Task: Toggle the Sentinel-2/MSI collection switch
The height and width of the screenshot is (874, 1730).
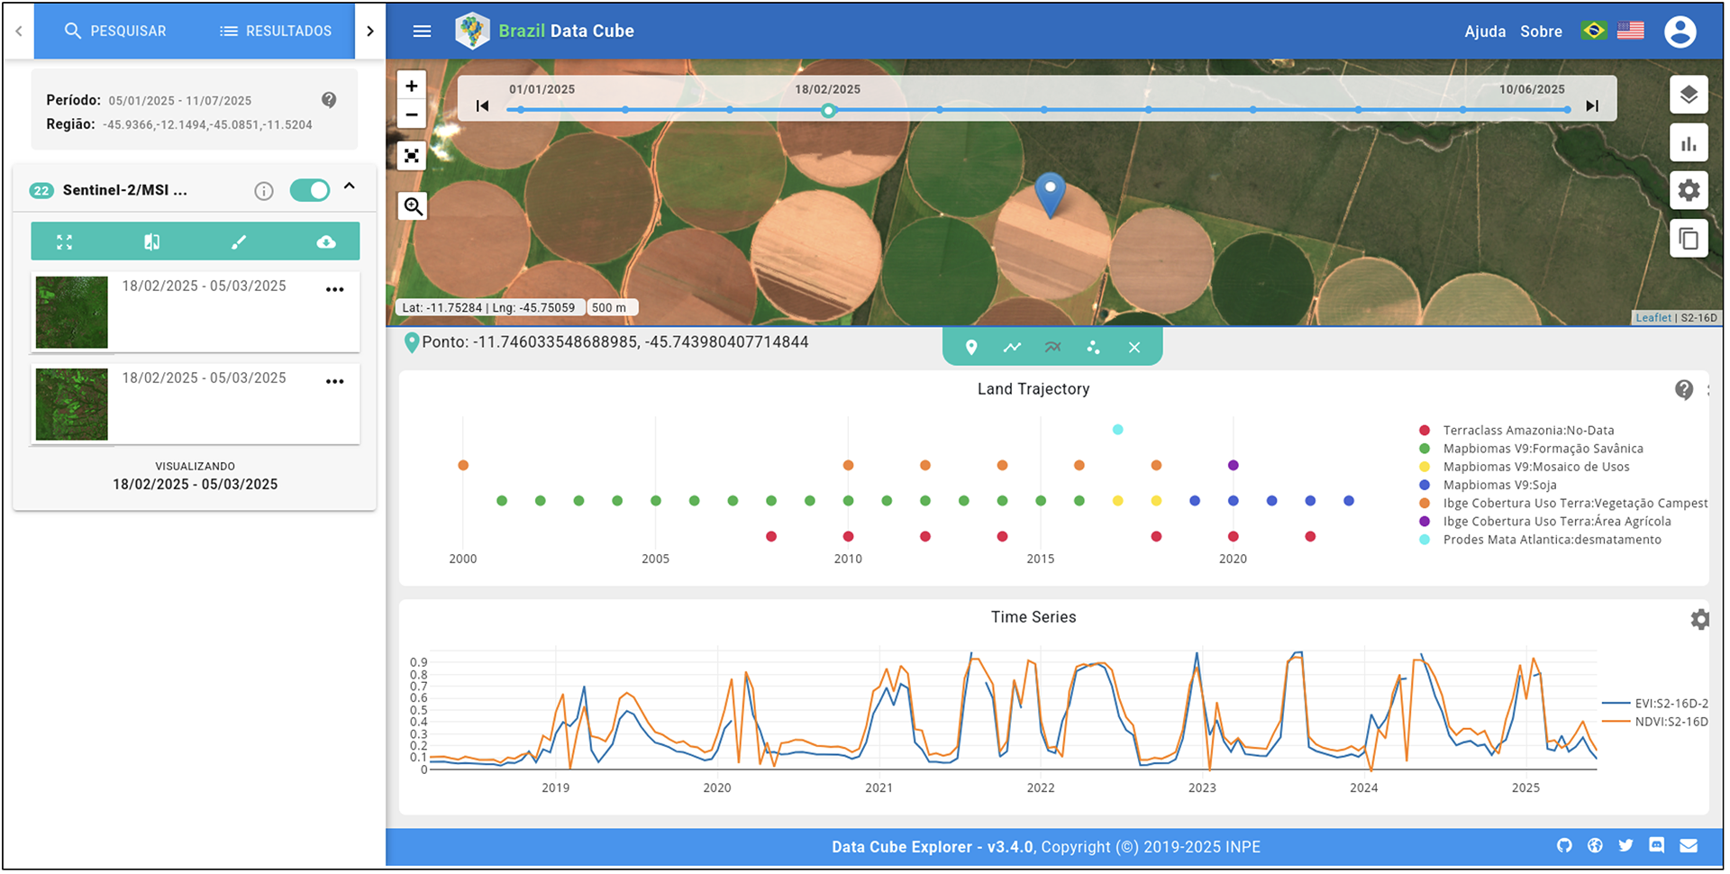Action: click(309, 190)
